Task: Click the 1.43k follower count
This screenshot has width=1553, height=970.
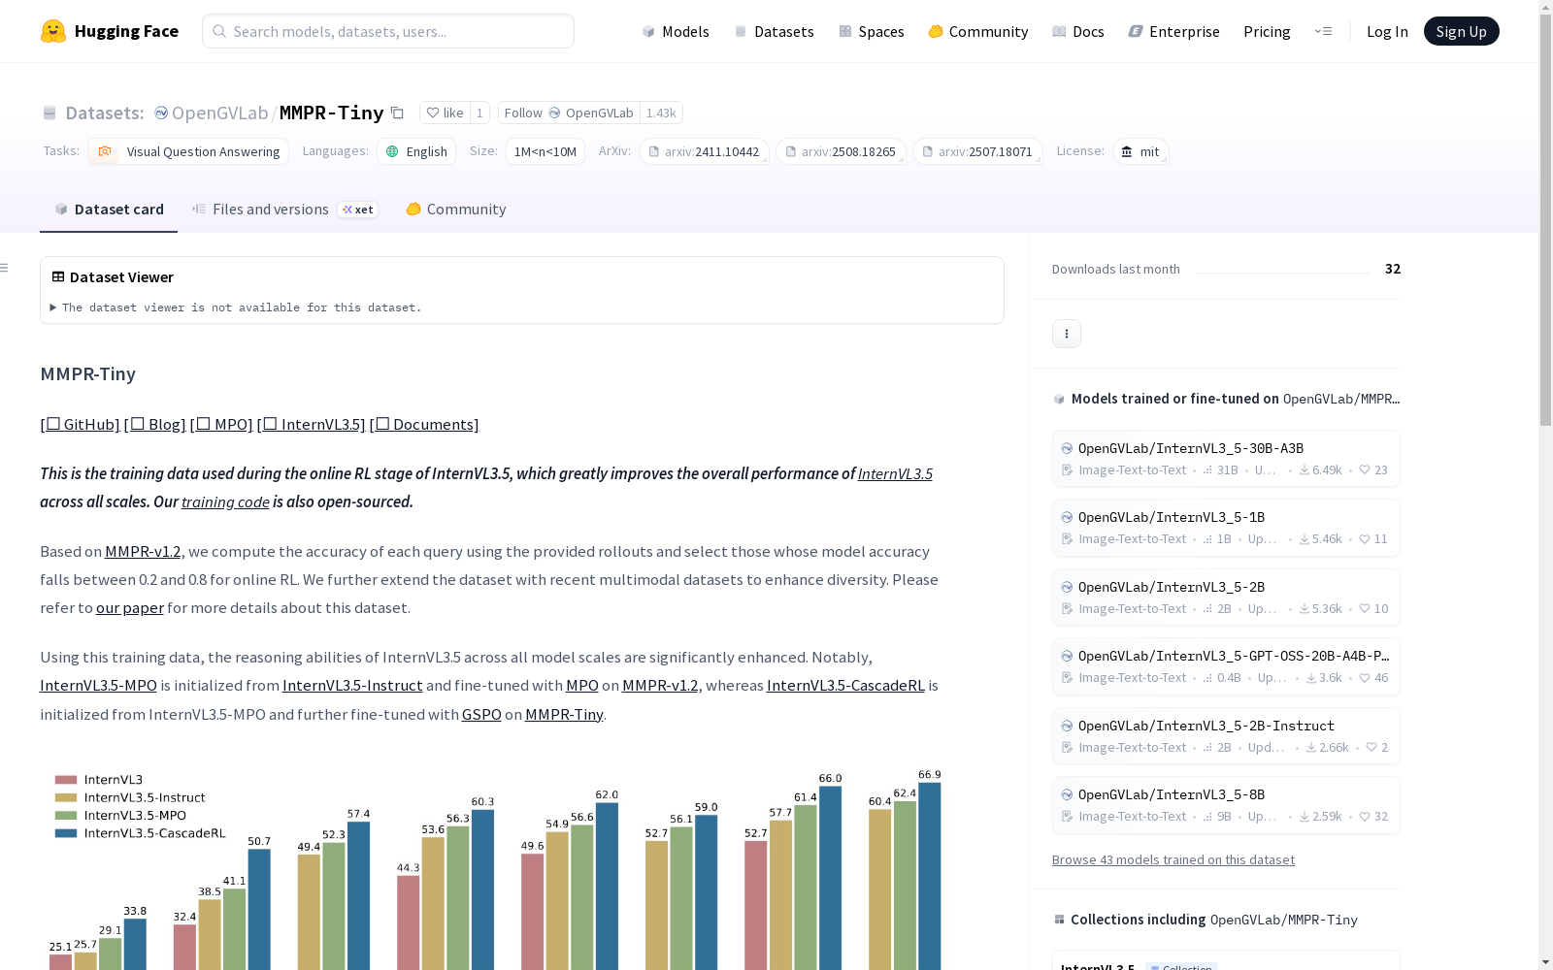Action: click(x=661, y=113)
